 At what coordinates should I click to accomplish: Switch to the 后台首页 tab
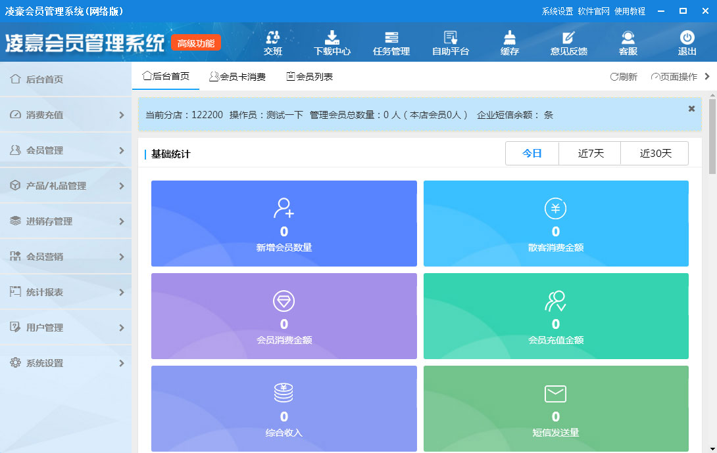point(166,76)
